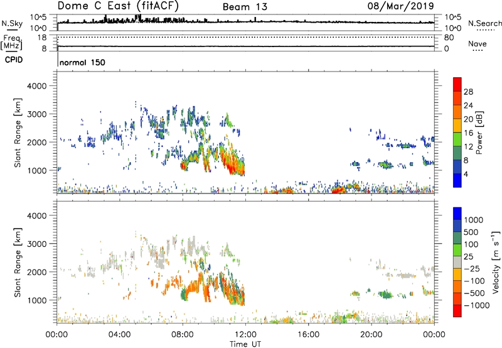The height and width of the screenshot is (348, 502).
Task: Select the "Freq. [MHz]" axis label
Action: [11, 43]
